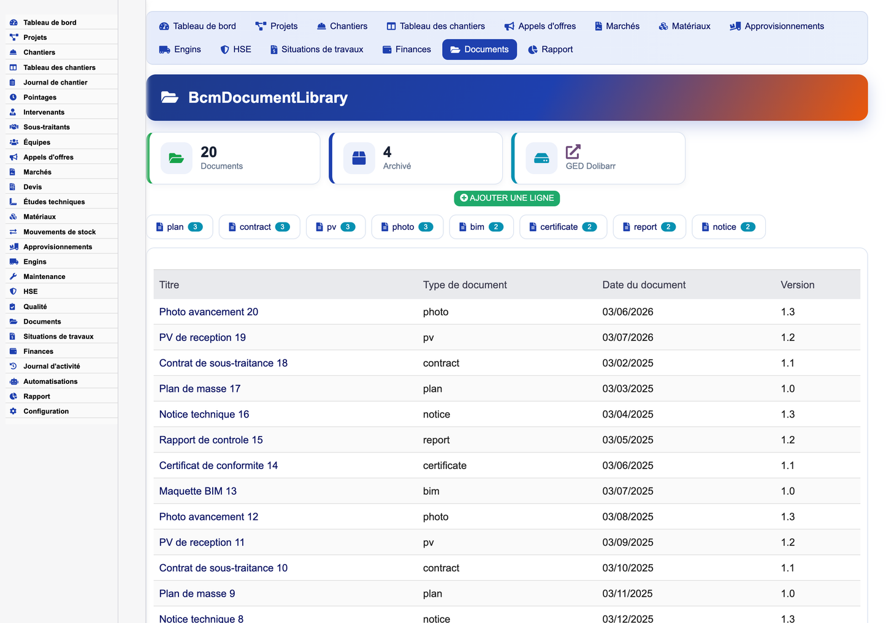Open Plan de masse 17 link
This screenshot has width=886, height=623.
[x=200, y=389]
